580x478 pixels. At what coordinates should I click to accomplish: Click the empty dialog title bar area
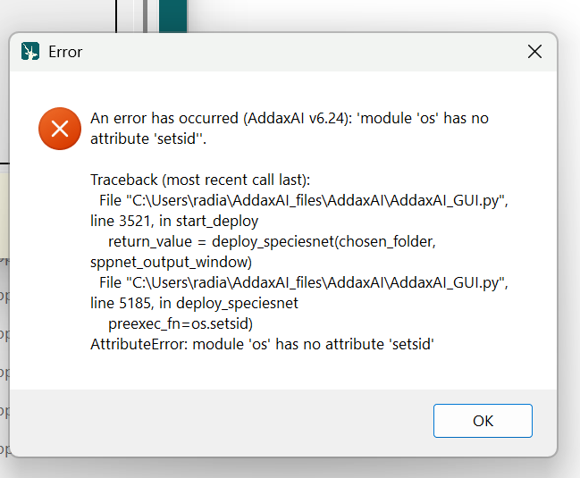295,52
